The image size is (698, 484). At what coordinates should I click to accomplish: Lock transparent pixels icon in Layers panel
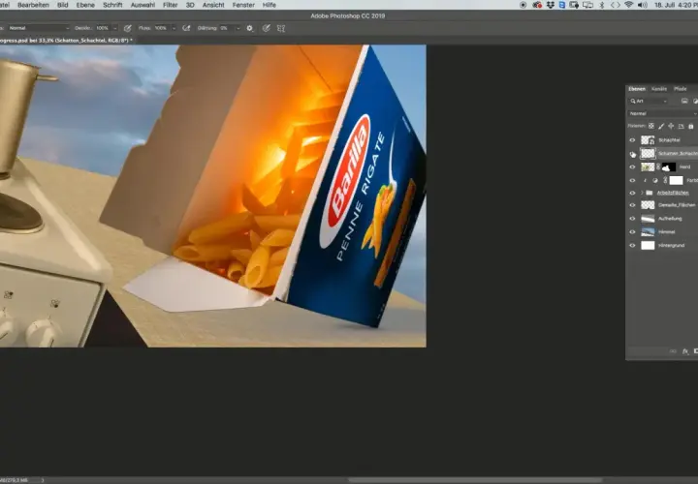651,126
